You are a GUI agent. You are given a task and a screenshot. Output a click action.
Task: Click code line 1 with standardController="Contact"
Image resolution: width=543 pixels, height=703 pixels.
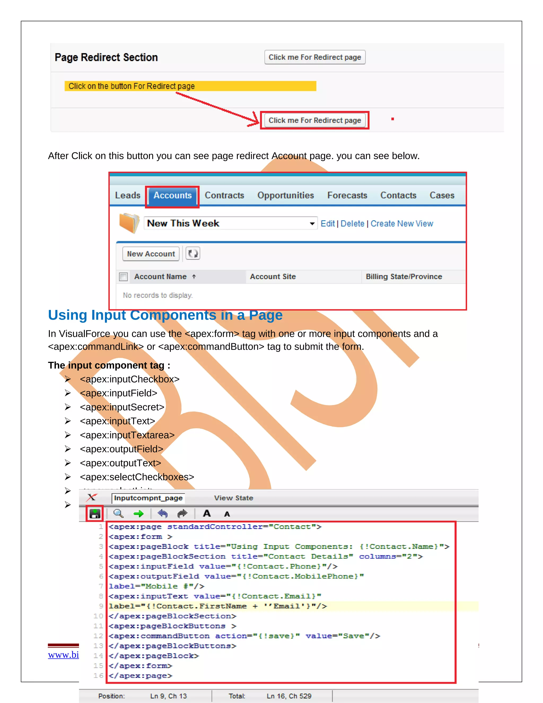[215, 527]
